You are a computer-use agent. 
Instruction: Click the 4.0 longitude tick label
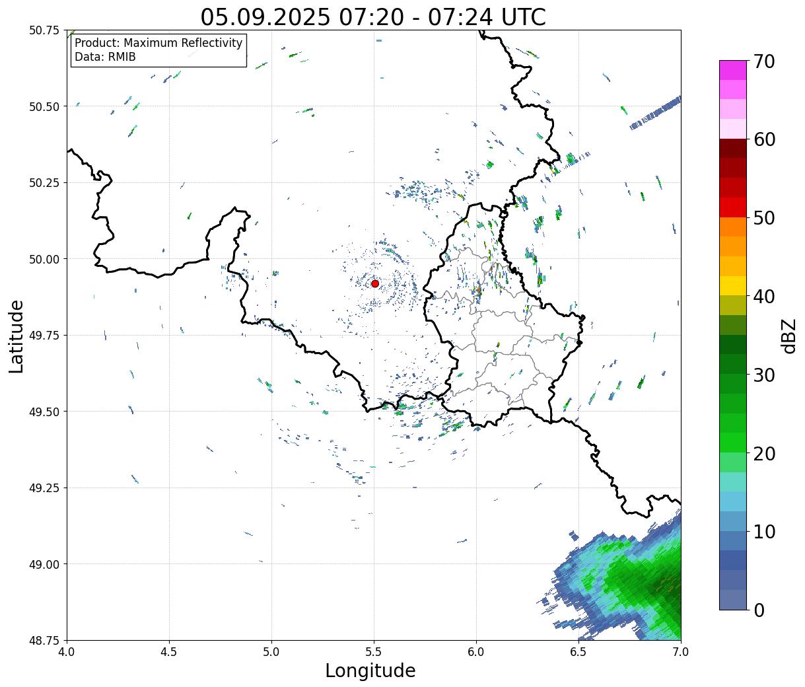click(x=67, y=651)
